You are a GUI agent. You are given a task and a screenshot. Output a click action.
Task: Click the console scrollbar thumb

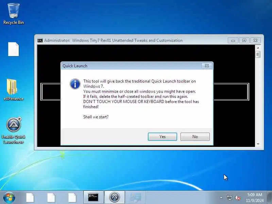pos(258,54)
